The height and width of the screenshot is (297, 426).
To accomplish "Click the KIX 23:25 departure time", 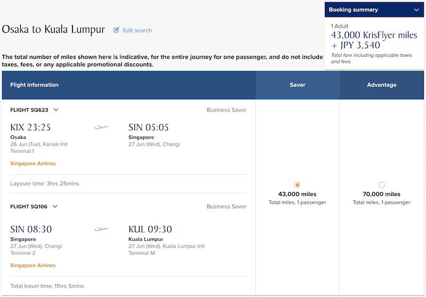I will [30, 128].
